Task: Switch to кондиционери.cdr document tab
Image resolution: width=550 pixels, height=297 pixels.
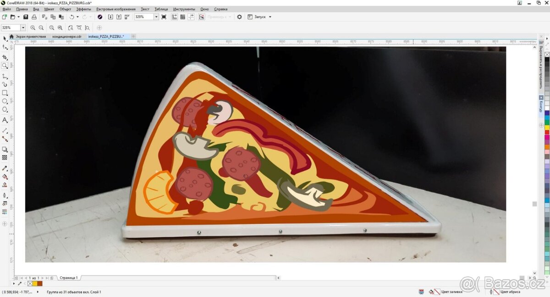Action: click(67, 36)
